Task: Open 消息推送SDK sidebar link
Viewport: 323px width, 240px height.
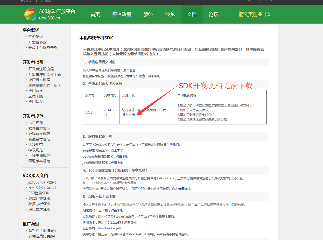Action: 39,209
